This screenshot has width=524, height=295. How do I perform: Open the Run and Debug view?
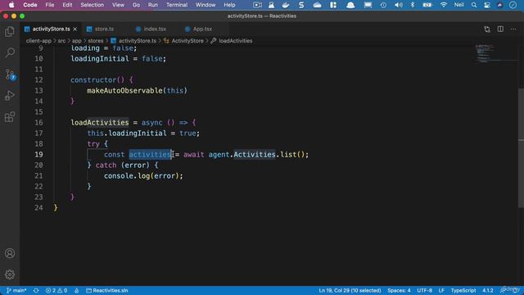(x=10, y=96)
